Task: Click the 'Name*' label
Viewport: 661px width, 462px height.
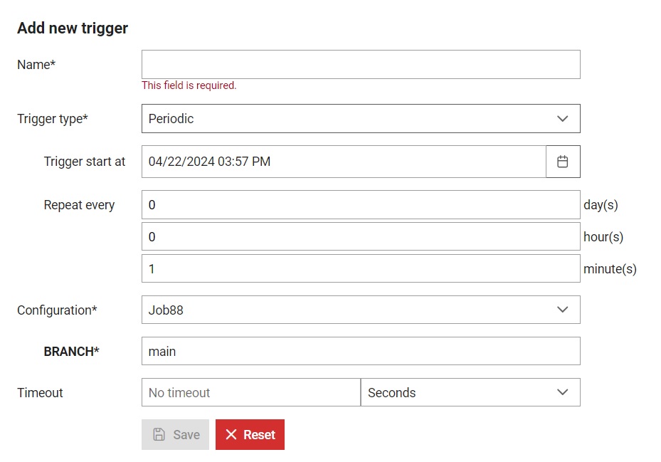Action: 36,65
